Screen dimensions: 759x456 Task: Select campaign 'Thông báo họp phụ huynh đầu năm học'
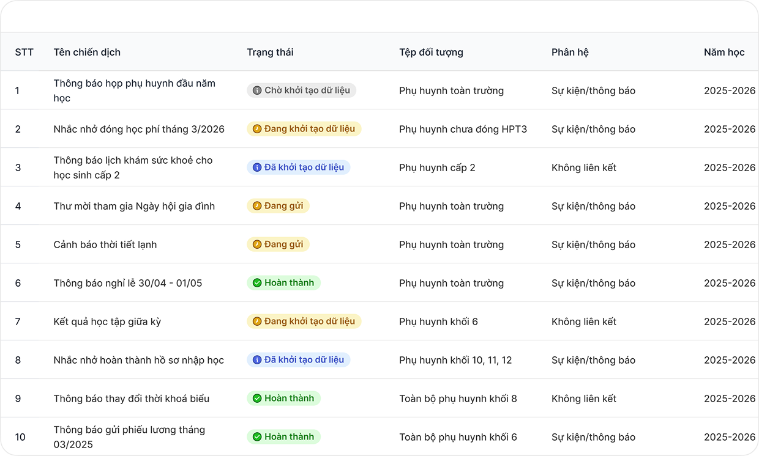click(x=135, y=90)
